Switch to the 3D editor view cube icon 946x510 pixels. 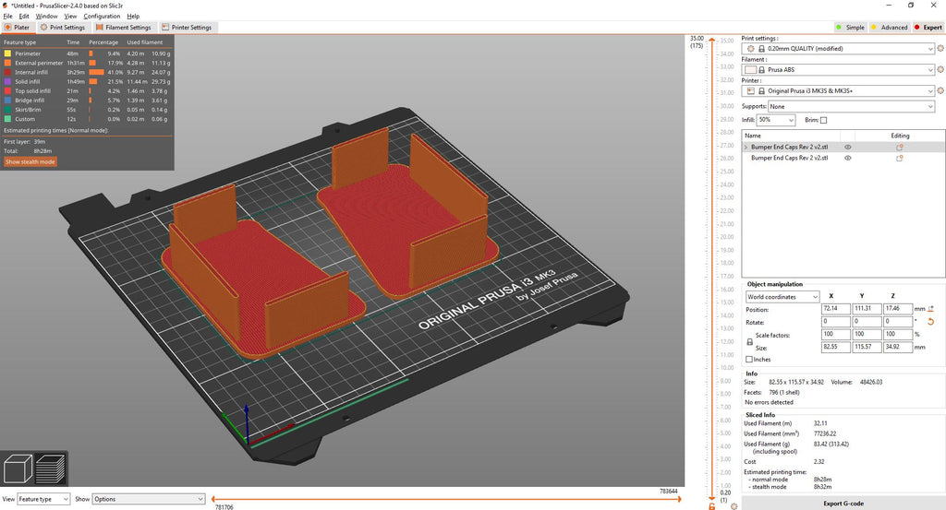pos(18,468)
